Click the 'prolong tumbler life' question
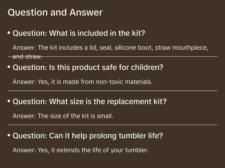The height and width of the screenshot is (168, 225). [88, 136]
